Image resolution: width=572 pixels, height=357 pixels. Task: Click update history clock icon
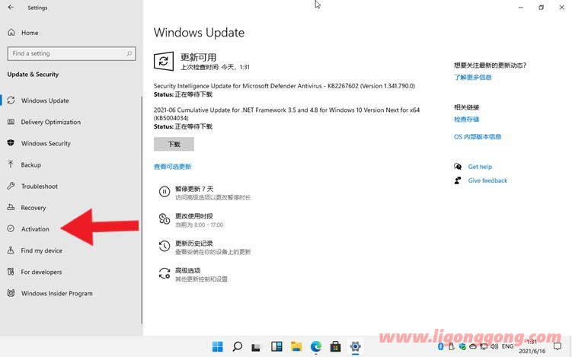pyautogui.click(x=165, y=246)
